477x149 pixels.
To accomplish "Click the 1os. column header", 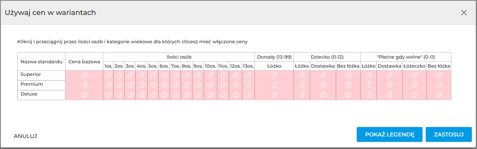I will pos(108,66).
